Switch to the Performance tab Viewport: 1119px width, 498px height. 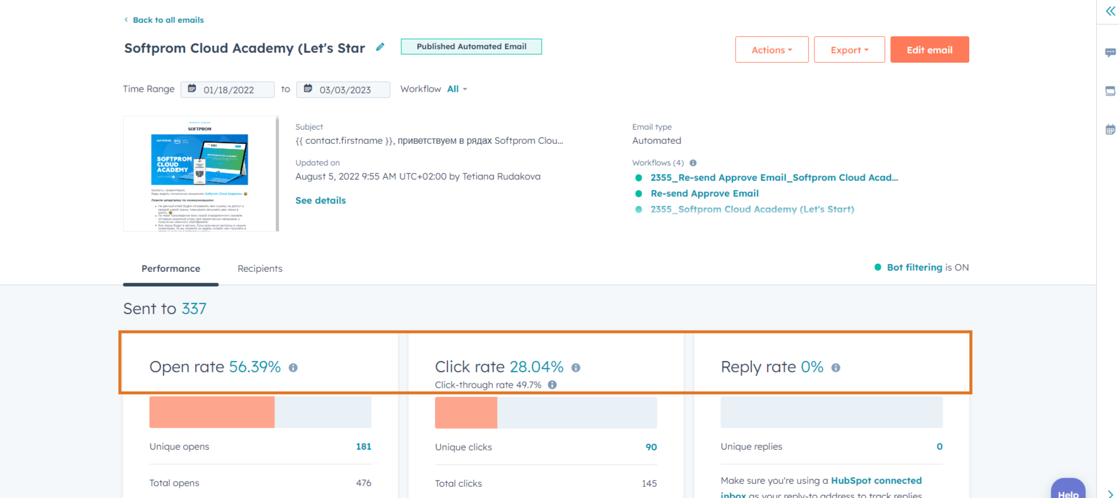click(x=170, y=268)
